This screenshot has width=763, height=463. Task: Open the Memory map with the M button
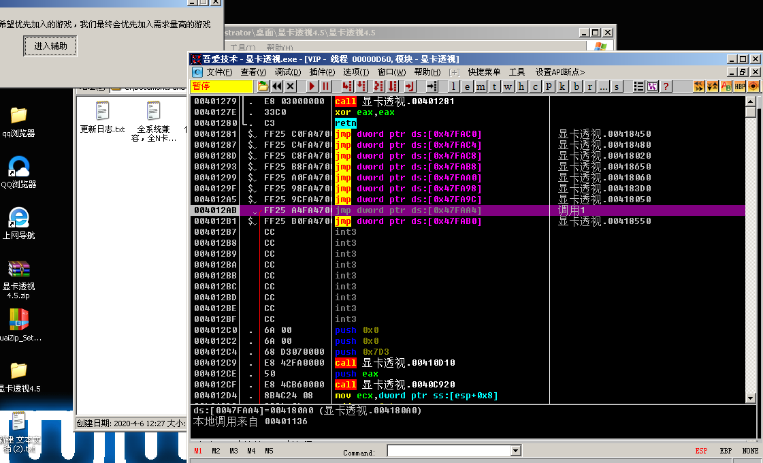(x=481, y=86)
